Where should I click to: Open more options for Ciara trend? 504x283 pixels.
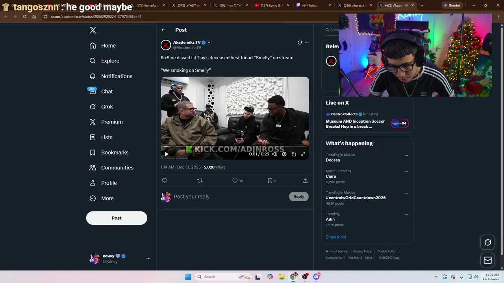pyautogui.click(x=406, y=172)
